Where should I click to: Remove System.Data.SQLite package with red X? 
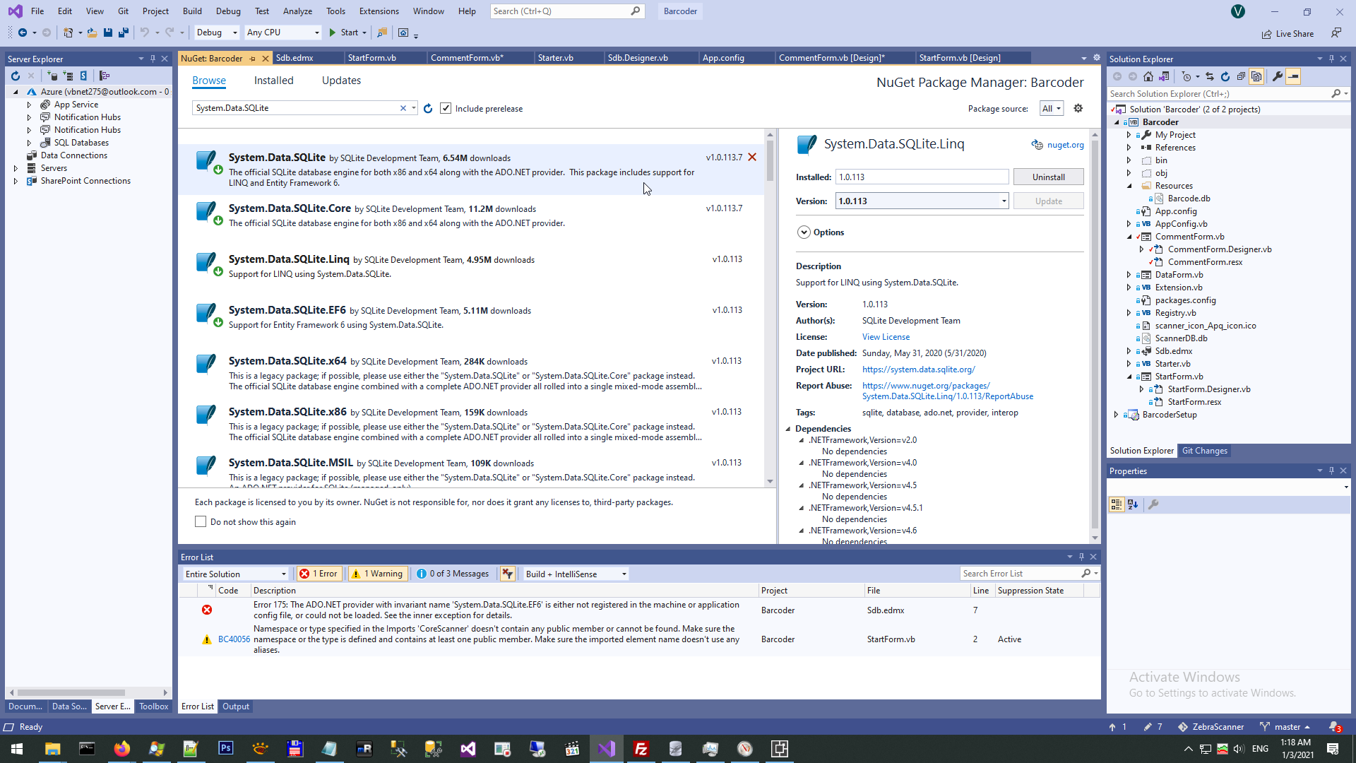point(752,157)
